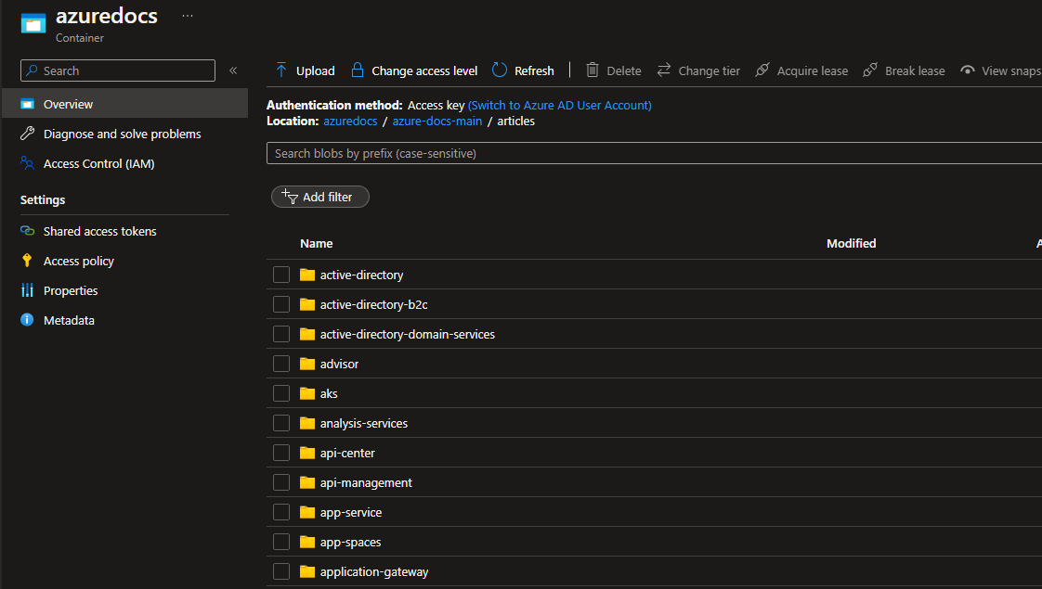
Task: Collapse the sidebar with the double chevron
Action: 233,70
